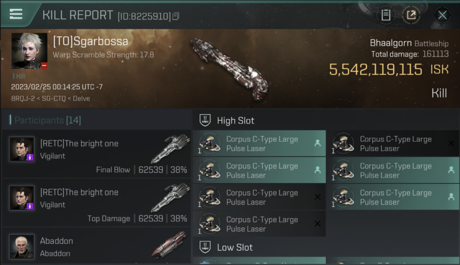Close the Kill Report panel
The width and height of the screenshot is (460, 265).
[442, 15]
